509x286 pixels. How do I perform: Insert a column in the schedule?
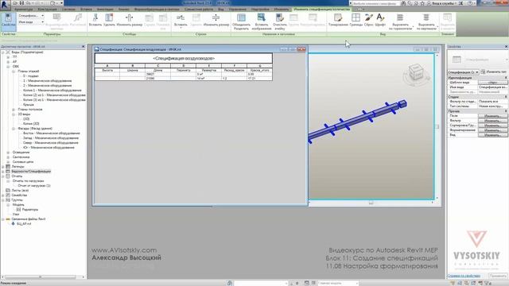[95, 19]
